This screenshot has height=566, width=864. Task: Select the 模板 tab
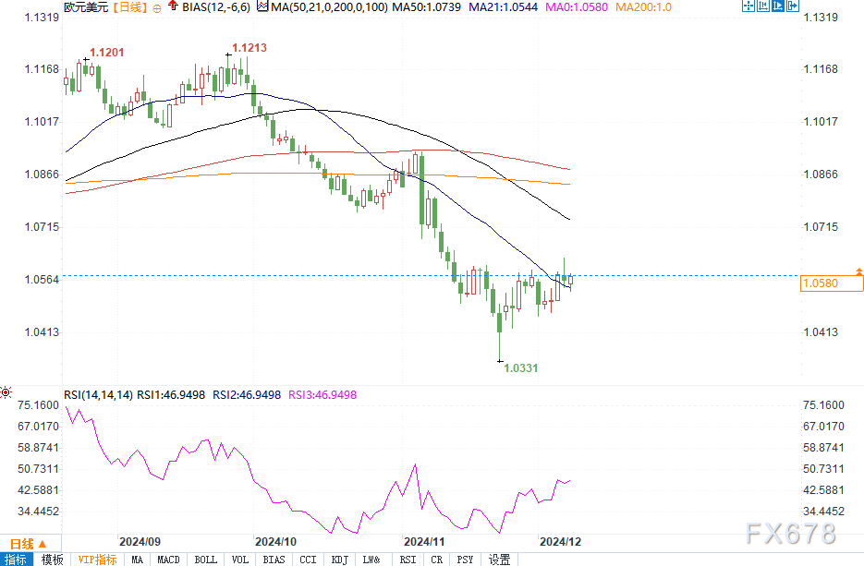pos(53,560)
